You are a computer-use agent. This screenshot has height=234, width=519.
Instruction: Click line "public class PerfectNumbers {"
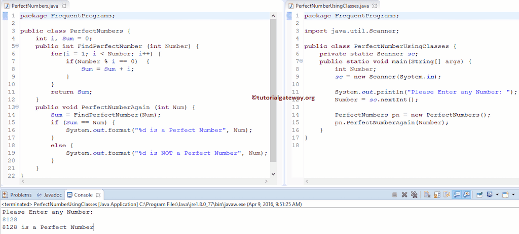tap(76, 31)
